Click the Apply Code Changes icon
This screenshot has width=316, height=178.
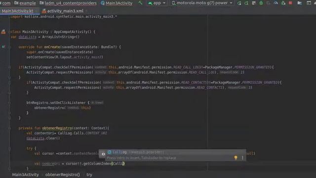tap(254, 3)
